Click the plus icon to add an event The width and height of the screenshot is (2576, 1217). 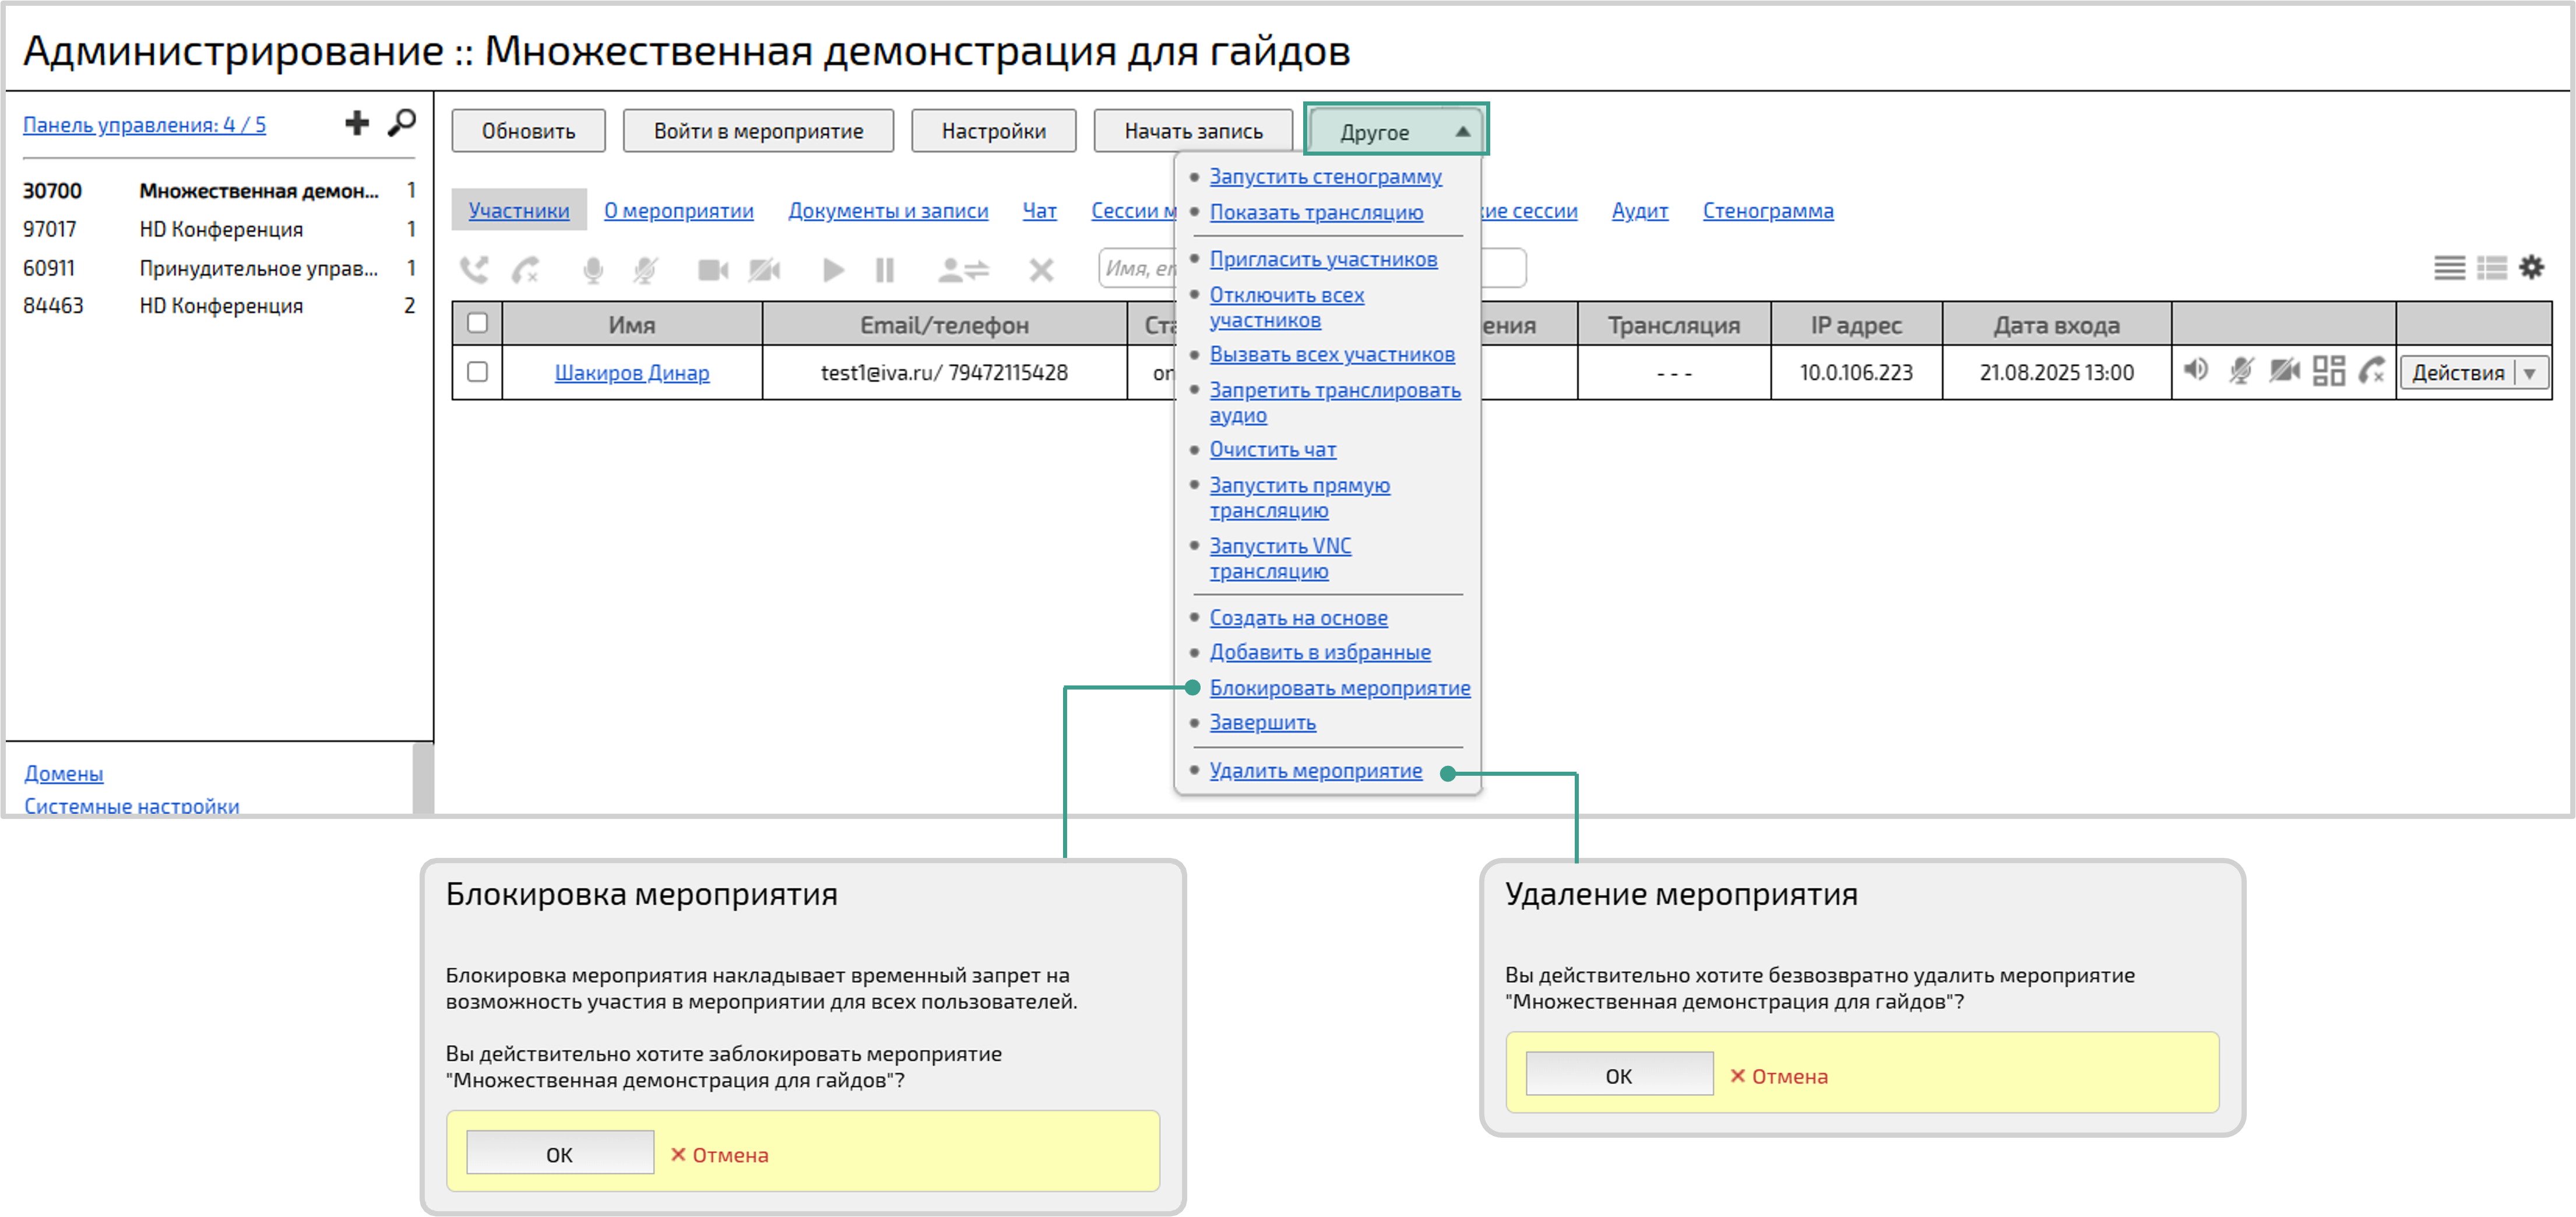point(357,123)
